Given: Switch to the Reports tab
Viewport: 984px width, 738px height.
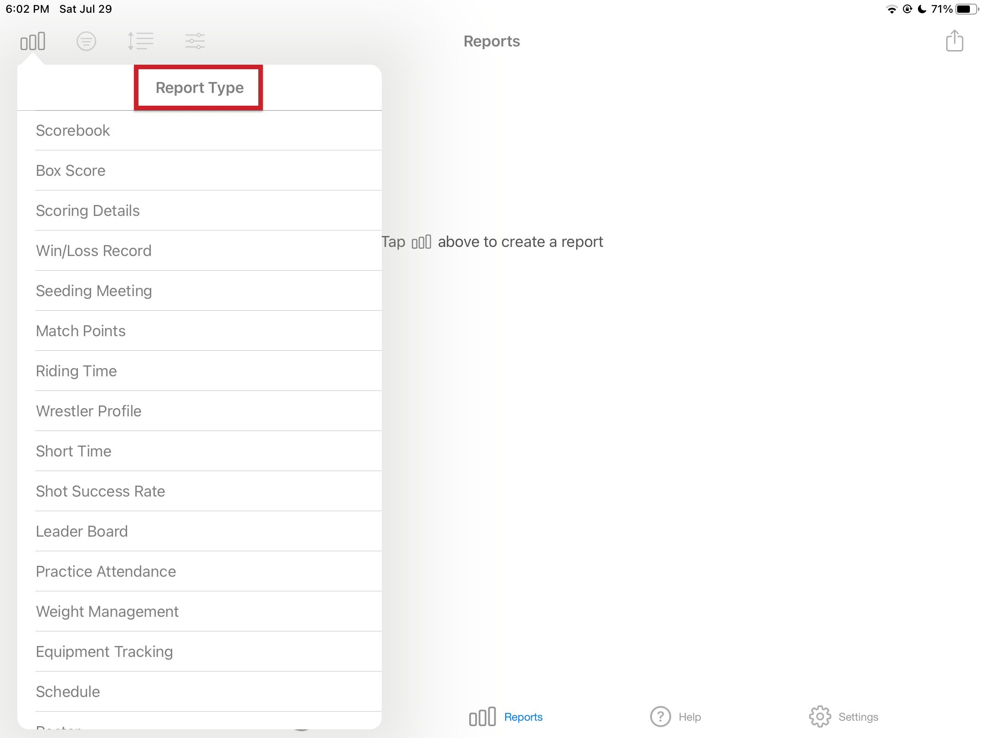Looking at the screenshot, I should (506, 717).
